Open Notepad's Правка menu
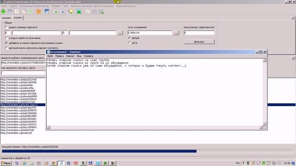The image size is (296, 166). [60, 56]
